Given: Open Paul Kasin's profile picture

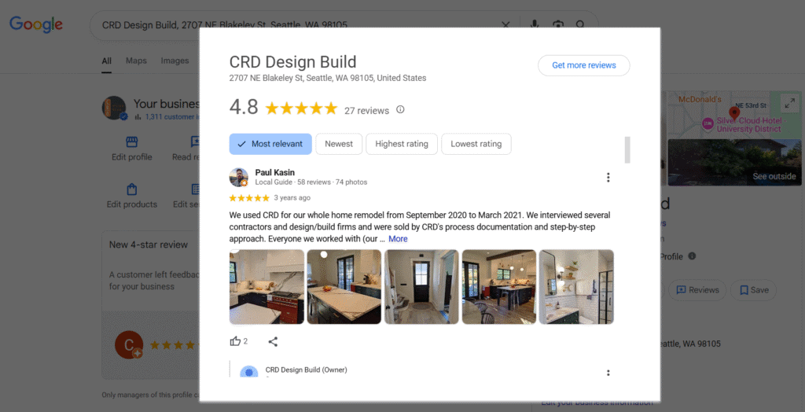Looking at the screenshot, I should (239, 177).
